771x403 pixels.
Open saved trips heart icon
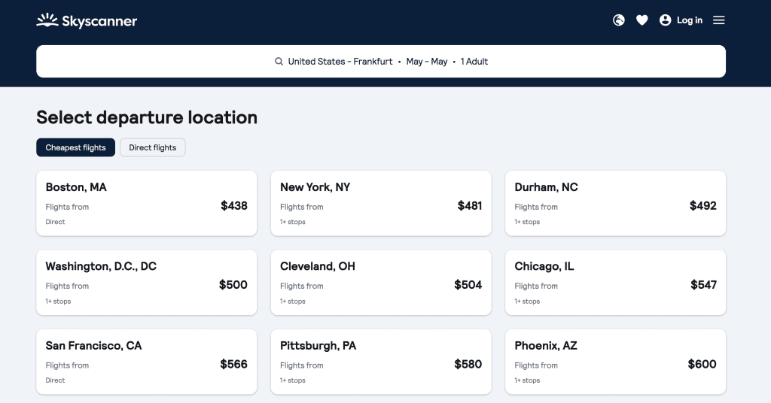641,20
